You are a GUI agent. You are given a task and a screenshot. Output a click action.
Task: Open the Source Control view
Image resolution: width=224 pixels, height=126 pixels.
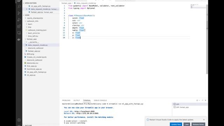[19, 13]
